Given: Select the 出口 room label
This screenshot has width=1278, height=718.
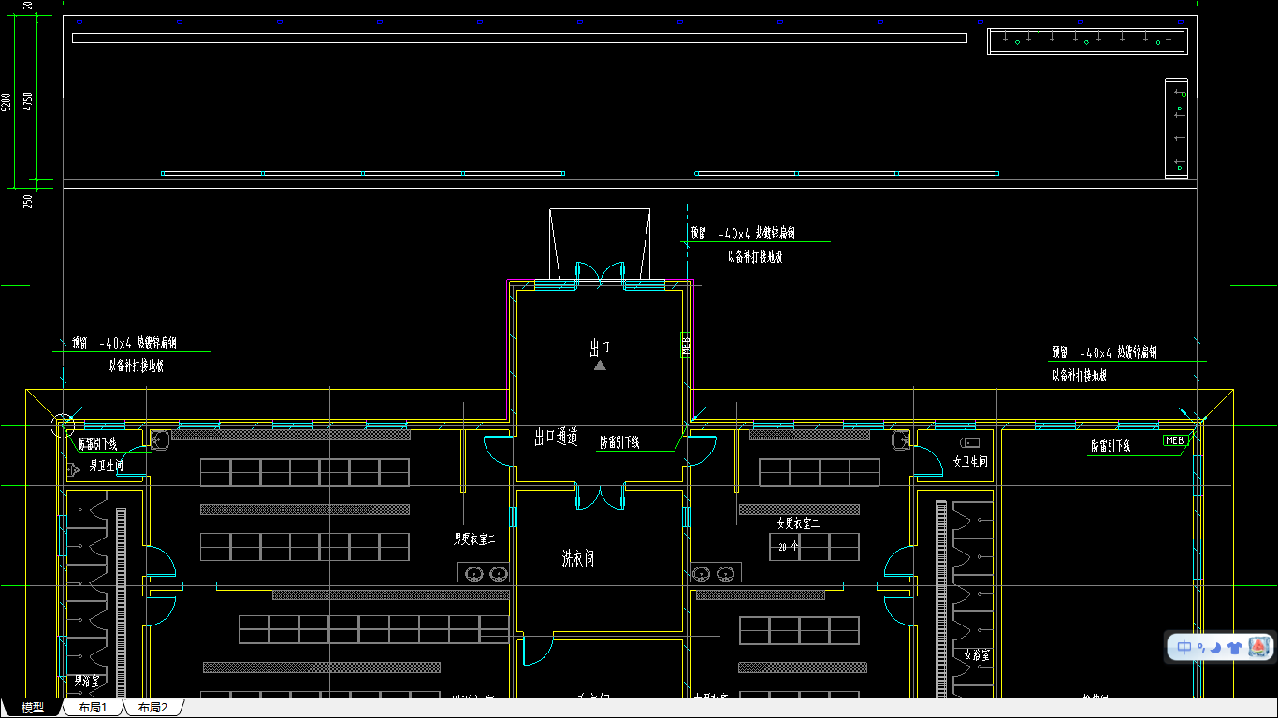Looking at the screenshot, I should click(x=600, y=348).
